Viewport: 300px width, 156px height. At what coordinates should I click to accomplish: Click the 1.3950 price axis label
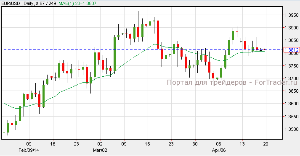coord(292,15)
